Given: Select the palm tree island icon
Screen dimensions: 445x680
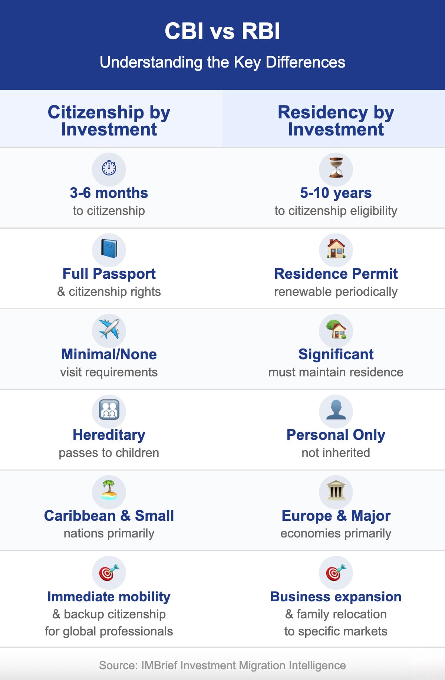Looking at the screenshot, I should pos(109,491).
